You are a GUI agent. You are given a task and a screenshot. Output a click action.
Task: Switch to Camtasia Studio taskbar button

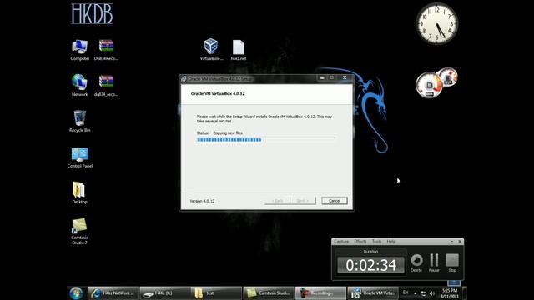click(269, 293)
